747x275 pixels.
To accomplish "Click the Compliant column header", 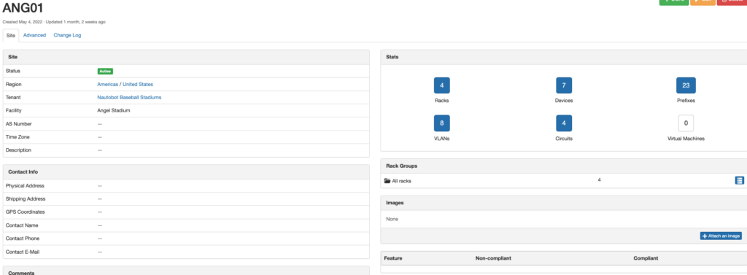I will [x=646, y=258].
